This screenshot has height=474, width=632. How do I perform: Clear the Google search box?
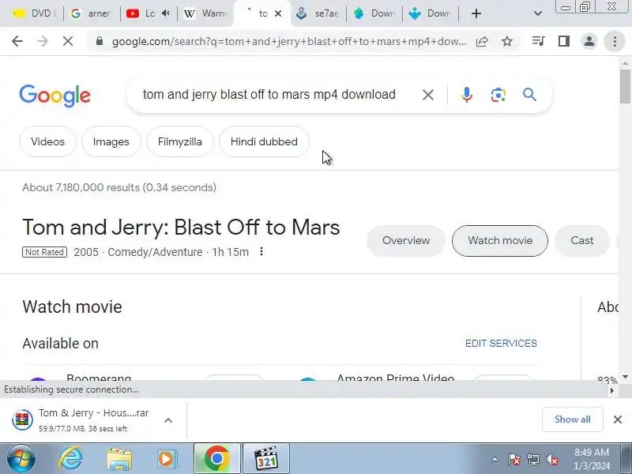[428, 95]
